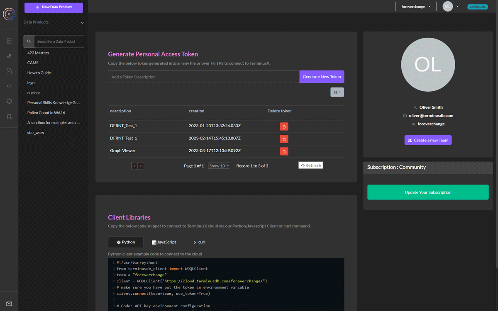Open the database list panel from the sidebar
Screen dimensions: 498x311
(x=9, y=41)
